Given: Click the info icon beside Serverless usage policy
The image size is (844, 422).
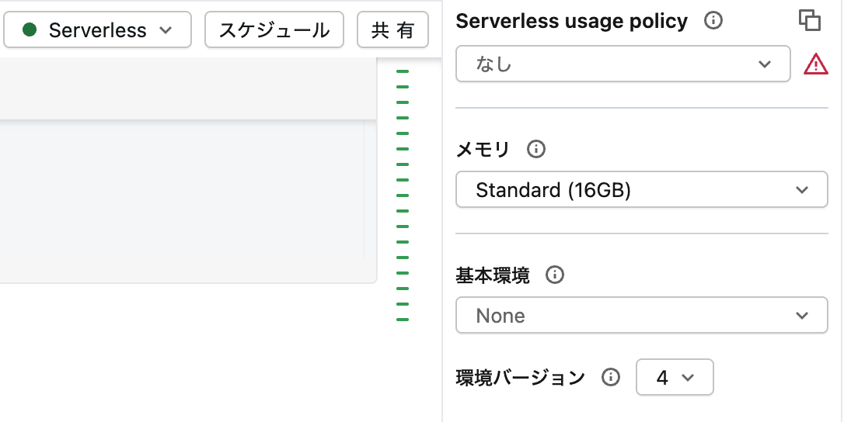Looking at the screenshot, I should [x=713, y=21].
